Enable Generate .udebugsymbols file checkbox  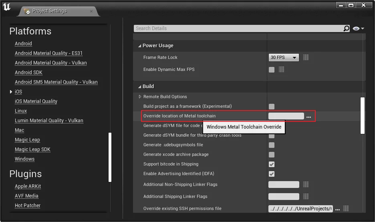point(272,145)
